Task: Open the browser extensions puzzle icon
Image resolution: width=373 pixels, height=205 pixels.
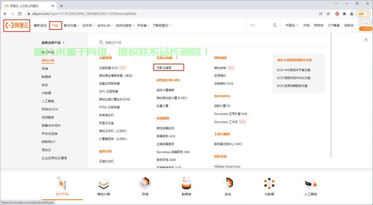Action: [x=344, y=14]
